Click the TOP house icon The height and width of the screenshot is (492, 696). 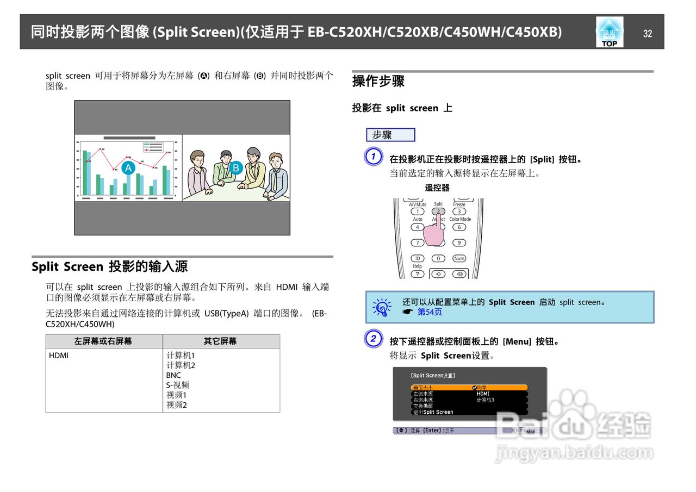[609, 32]
